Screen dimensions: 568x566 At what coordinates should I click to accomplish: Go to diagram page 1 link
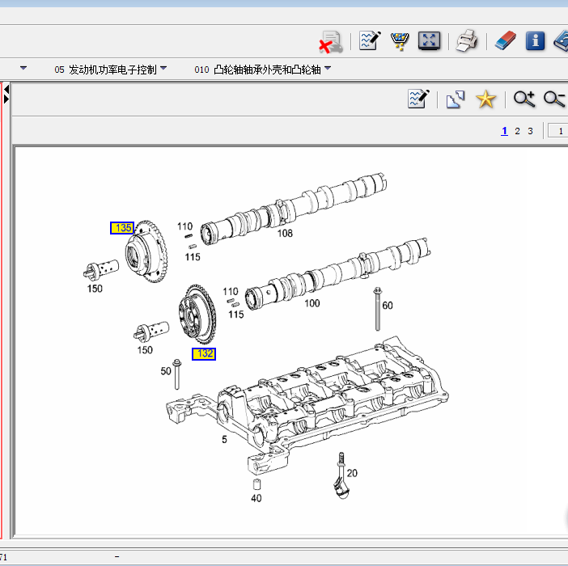coord(504,131)
